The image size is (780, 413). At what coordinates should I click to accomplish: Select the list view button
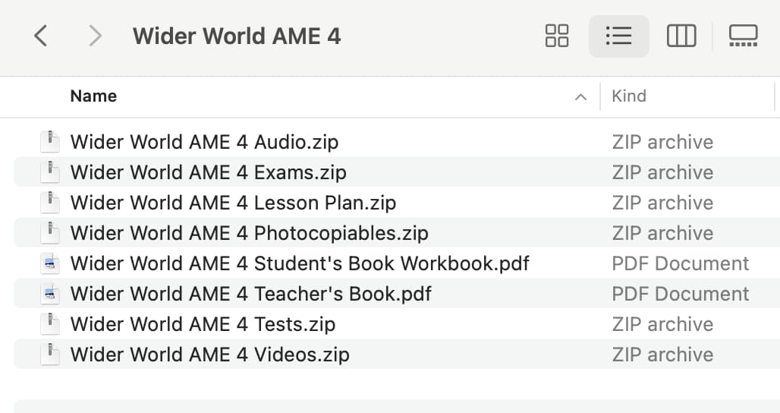[x=619, y=36]
